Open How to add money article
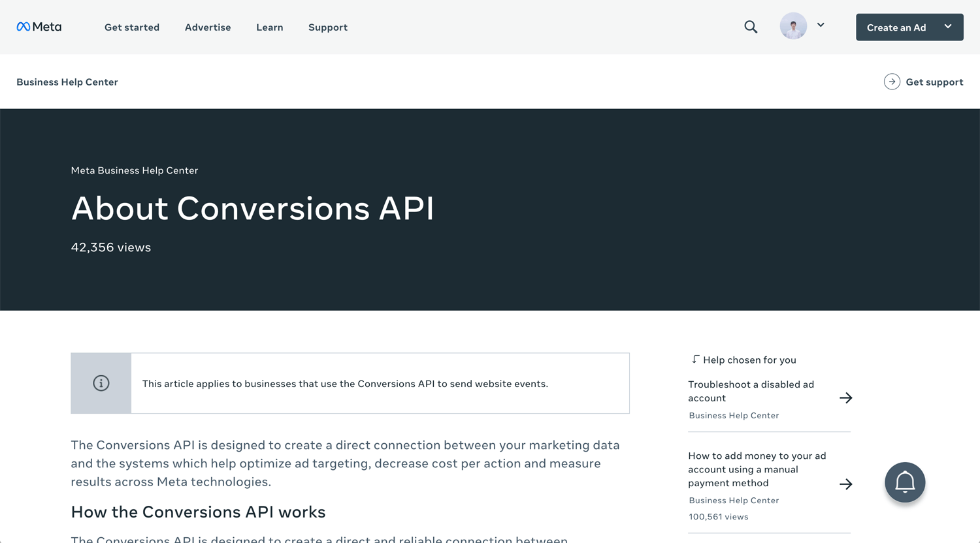The width and height of the screenshot is (980, 543). coord(757,469)
